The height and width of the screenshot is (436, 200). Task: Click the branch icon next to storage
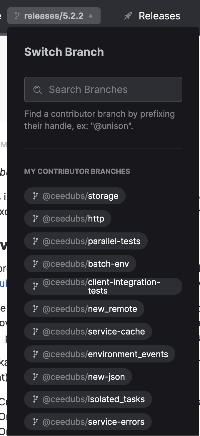pyautogui.click(x=35, y=196)
